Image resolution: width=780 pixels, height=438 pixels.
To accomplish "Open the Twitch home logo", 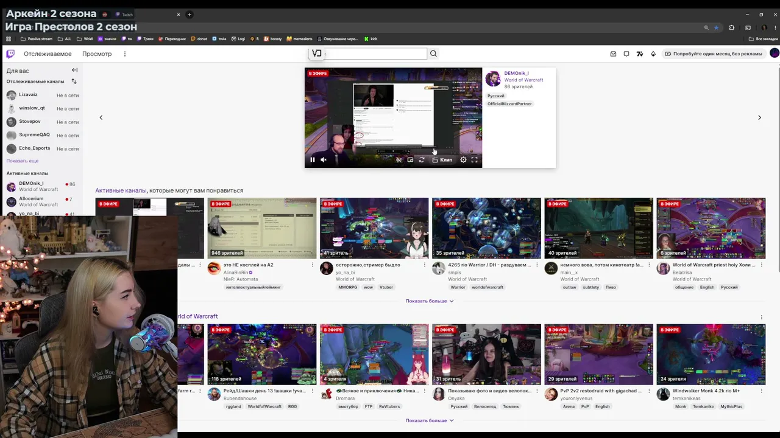I will (10, 54).
